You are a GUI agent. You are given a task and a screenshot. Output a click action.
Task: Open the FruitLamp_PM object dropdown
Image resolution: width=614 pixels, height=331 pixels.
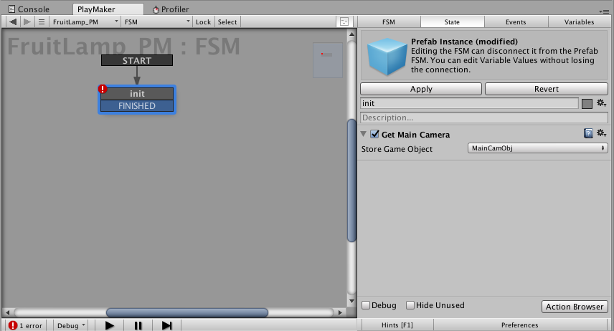point(85,22)
